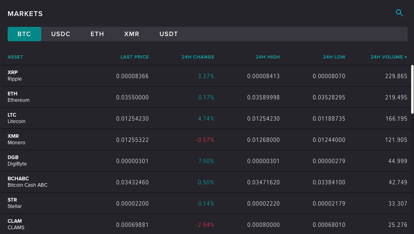Click 24H high 0.03471620 for BCHABC
Viewport: 414px width, 234px height.
(x=263, y=182)
